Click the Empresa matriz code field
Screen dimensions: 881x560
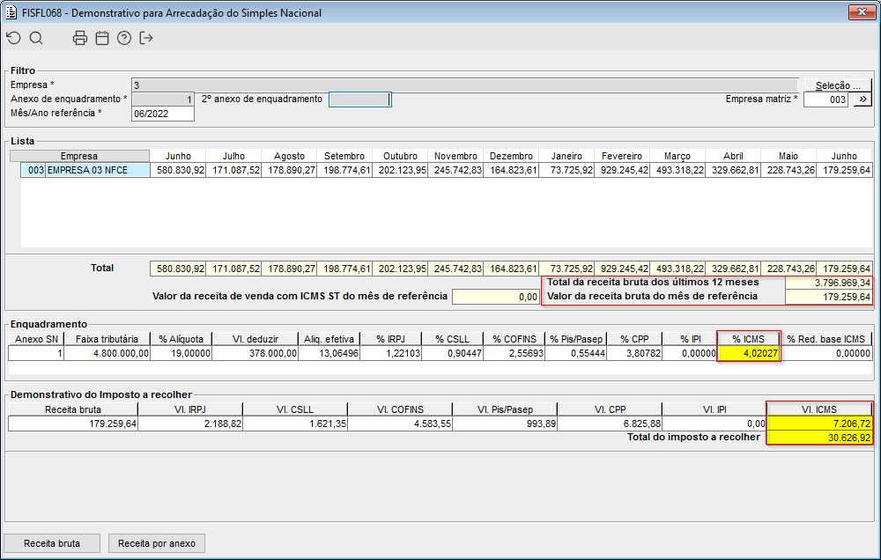825,99
